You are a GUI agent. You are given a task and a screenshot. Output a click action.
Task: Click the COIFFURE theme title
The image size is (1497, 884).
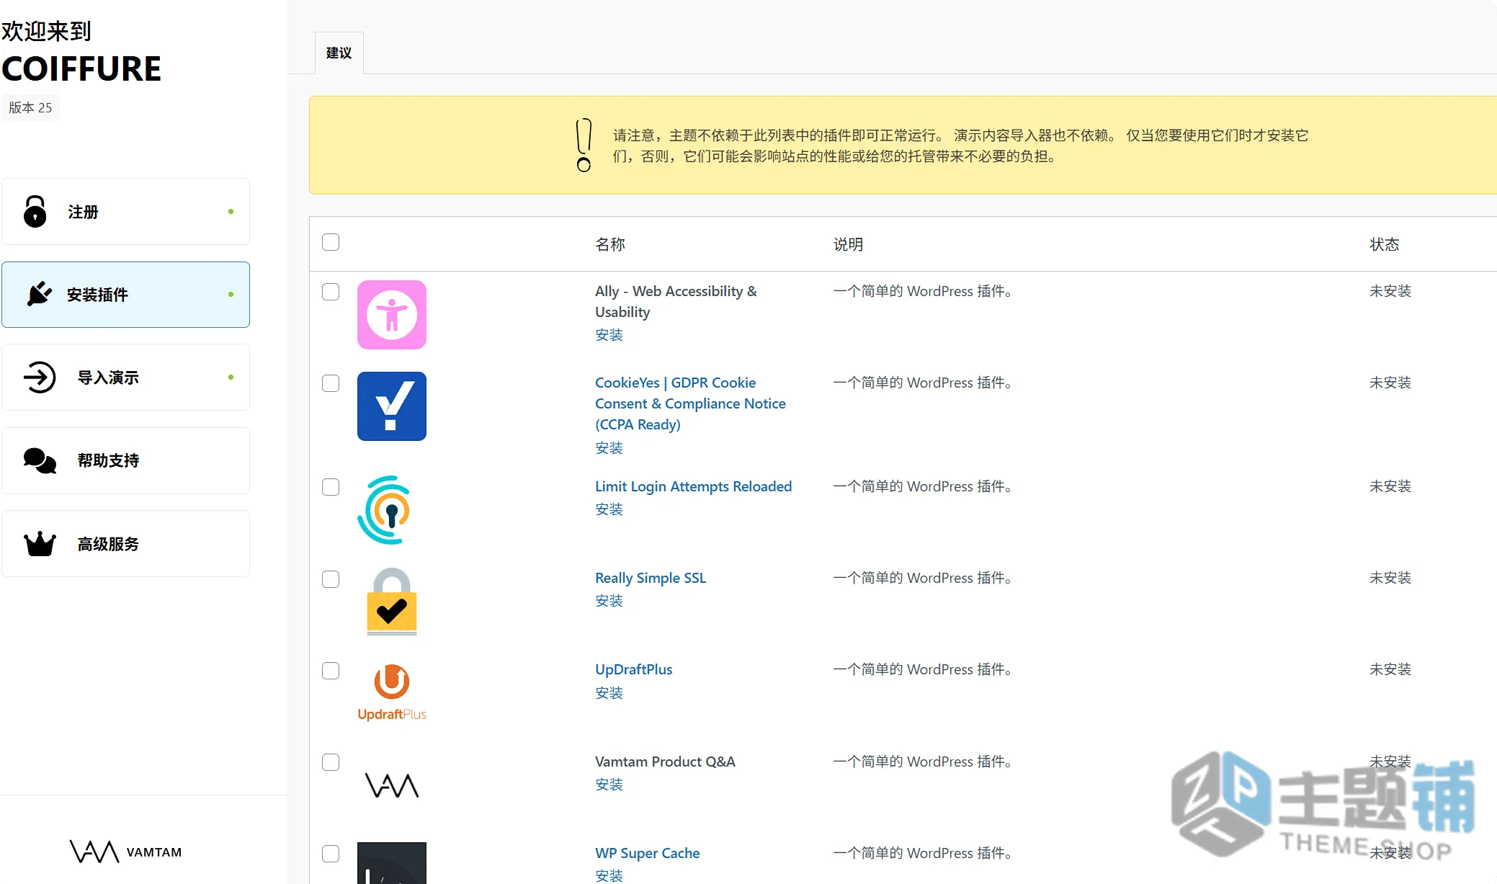[x=81, y=69]
